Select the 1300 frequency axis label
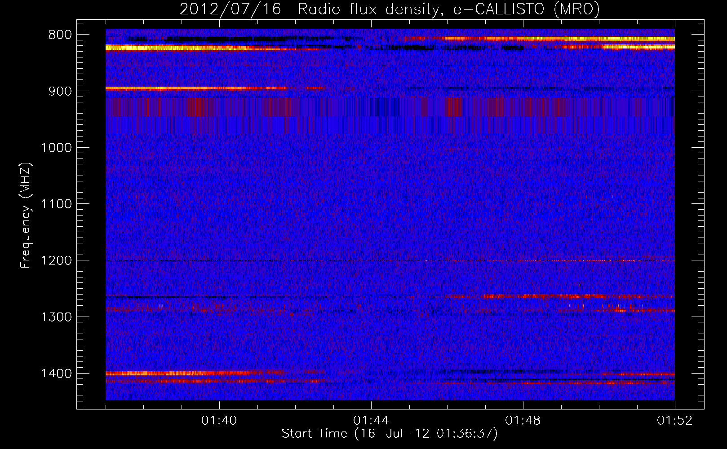 pyautogui.click(x=56, y=317)
